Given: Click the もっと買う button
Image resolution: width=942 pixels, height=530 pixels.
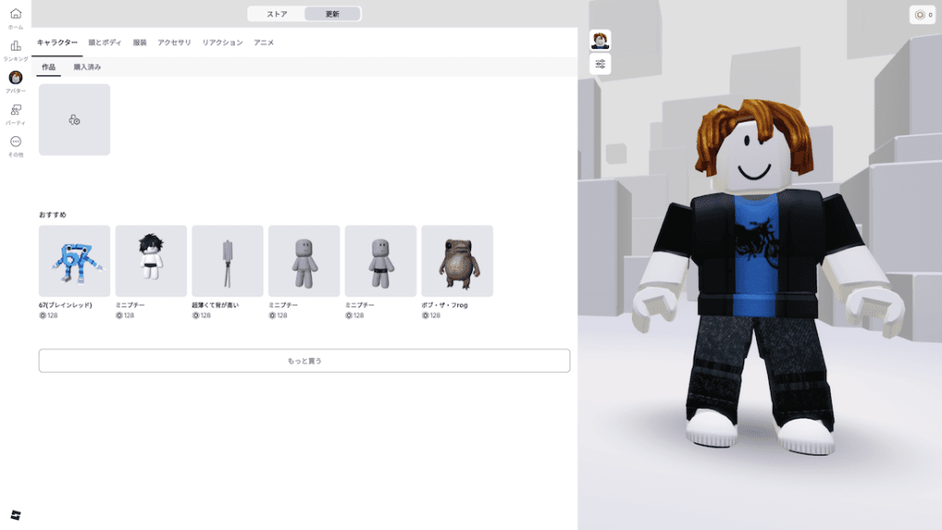Looking at the screenshot, I should coord(304,361).
